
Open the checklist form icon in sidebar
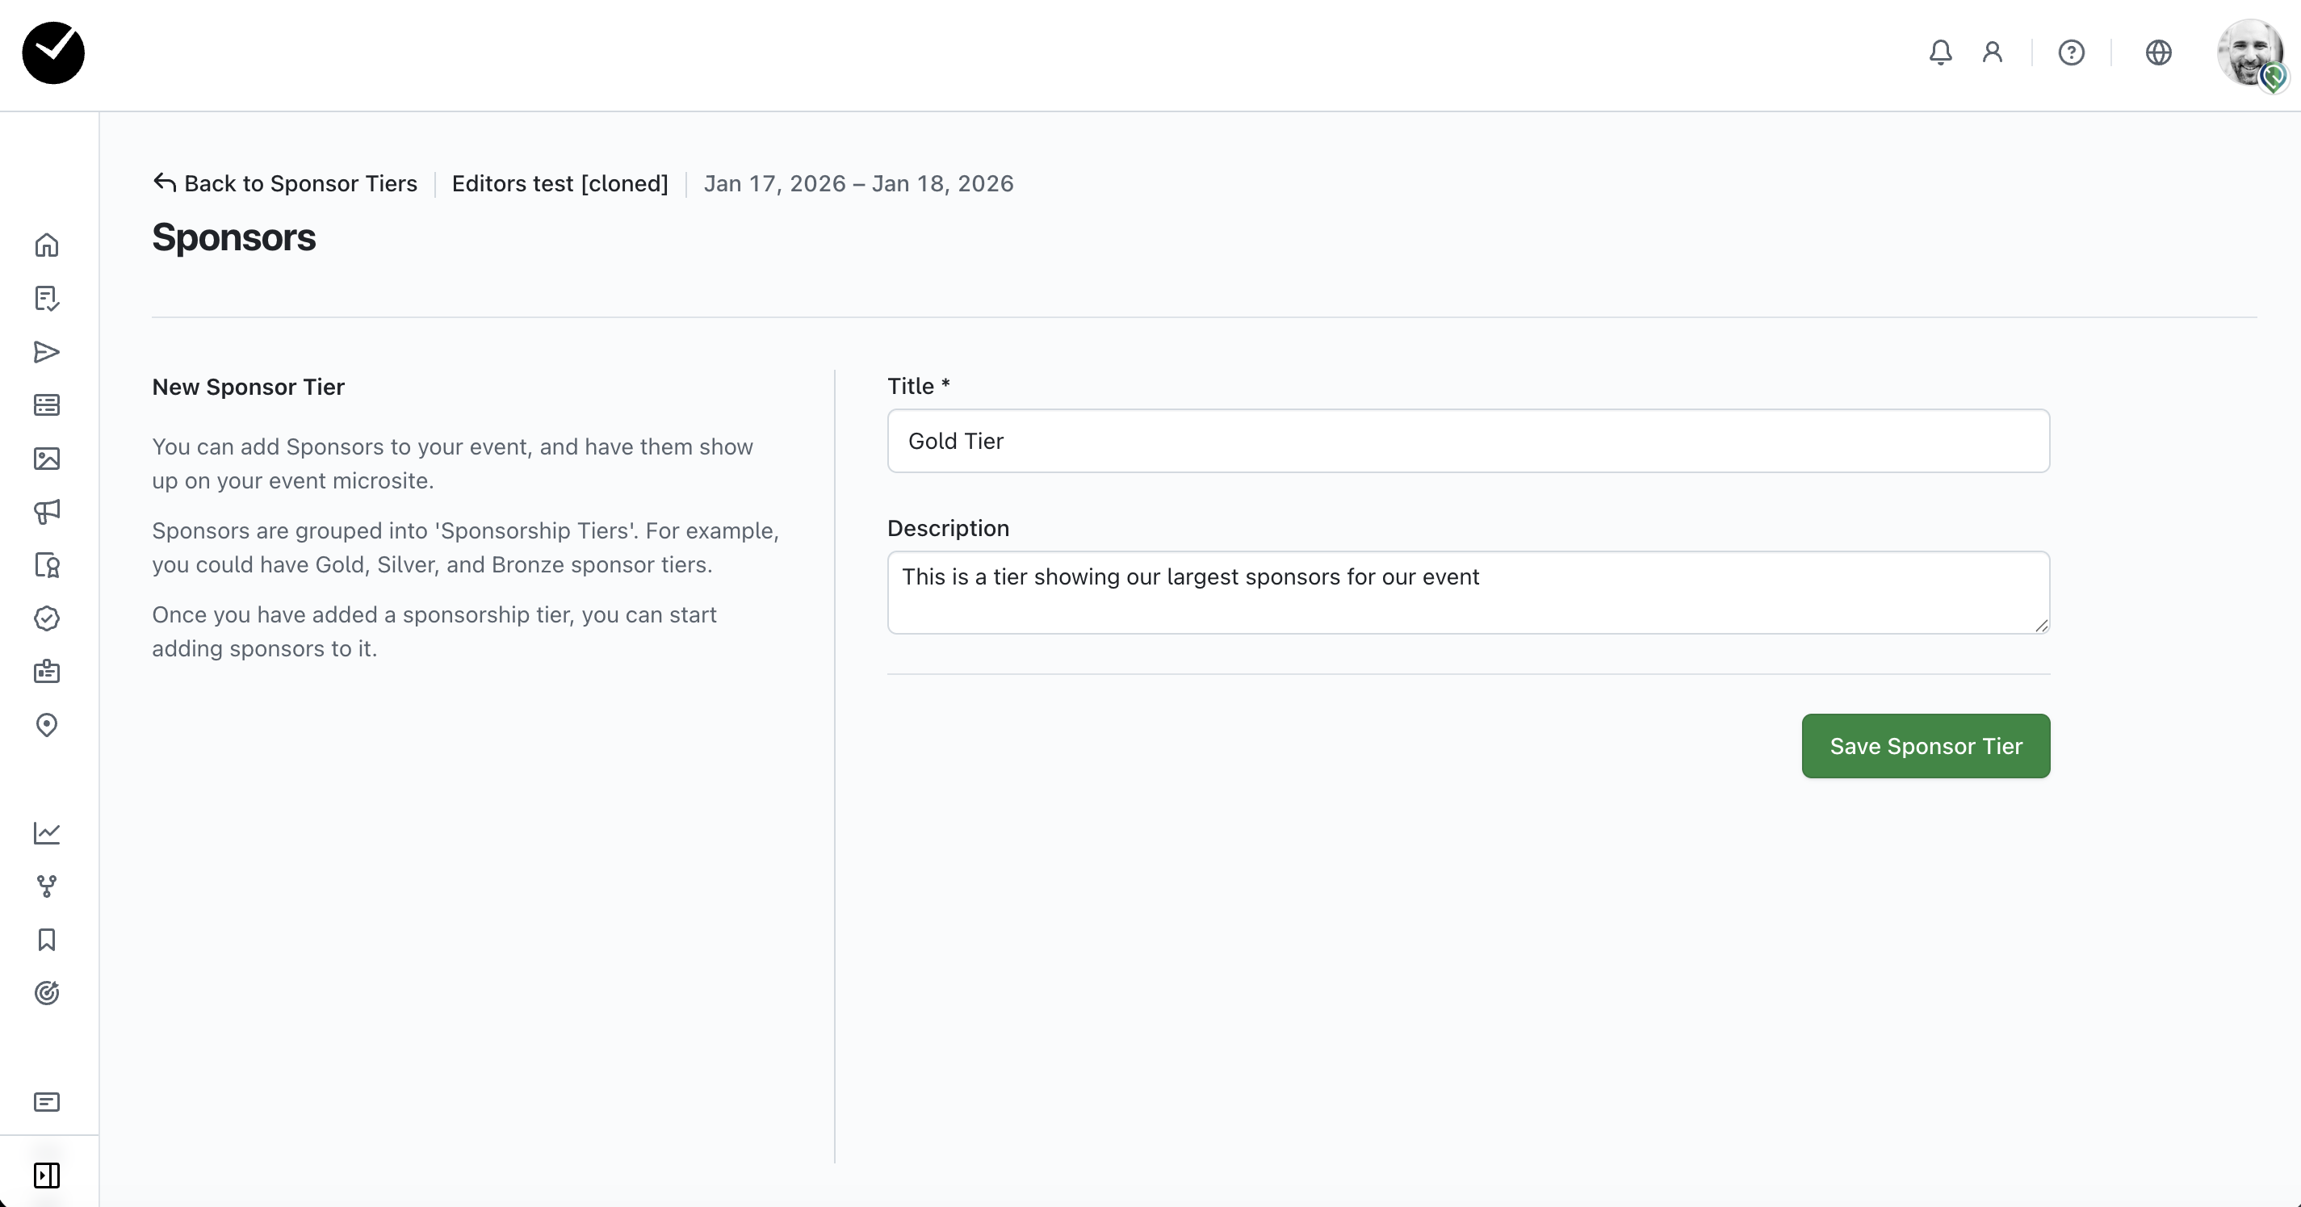point(47,299)
